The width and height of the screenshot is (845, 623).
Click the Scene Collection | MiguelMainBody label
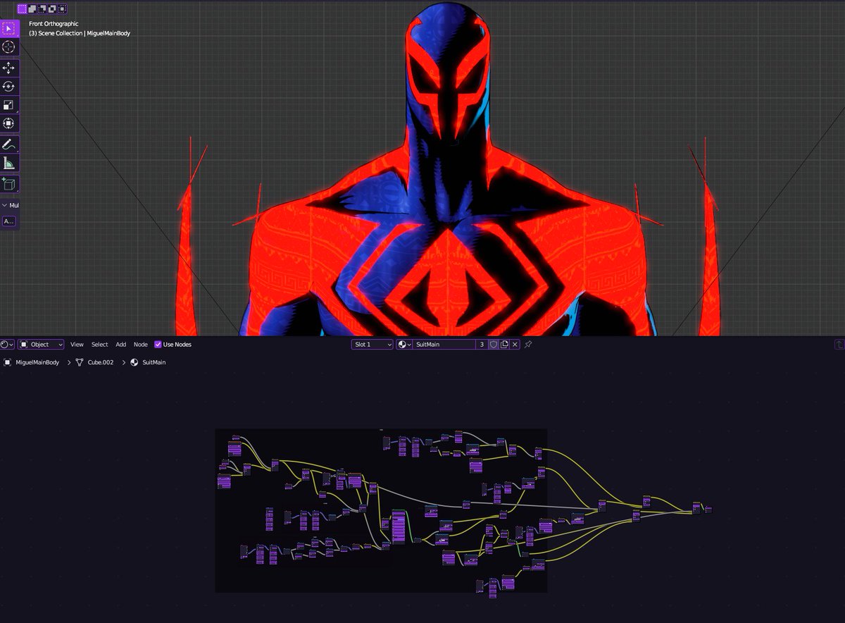click(80, 33)
